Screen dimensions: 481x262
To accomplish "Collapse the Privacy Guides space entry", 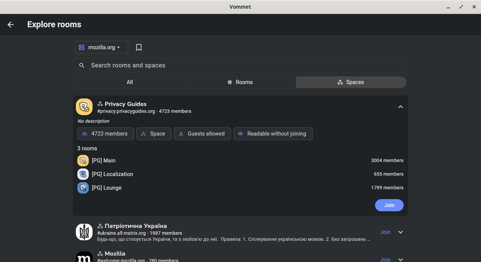I will click(x=401, y=107).
